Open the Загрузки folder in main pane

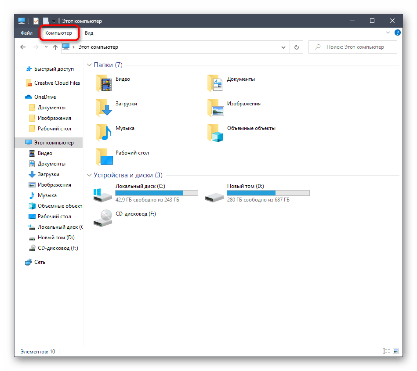click(x=104, y=108)
